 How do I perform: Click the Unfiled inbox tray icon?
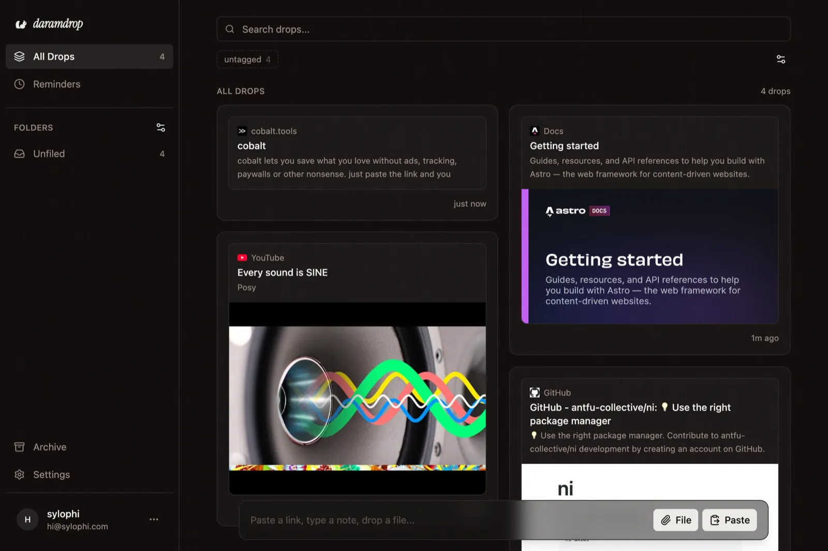click(x=20, y=154)
